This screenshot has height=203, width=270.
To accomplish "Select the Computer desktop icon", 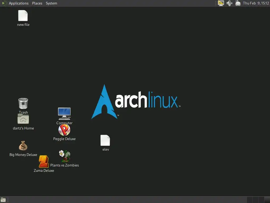I will [64, 114].
